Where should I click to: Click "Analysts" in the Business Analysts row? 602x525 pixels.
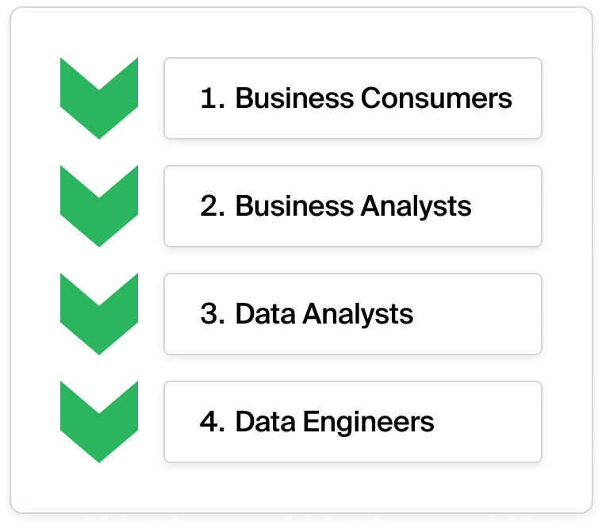click(416, 206)
